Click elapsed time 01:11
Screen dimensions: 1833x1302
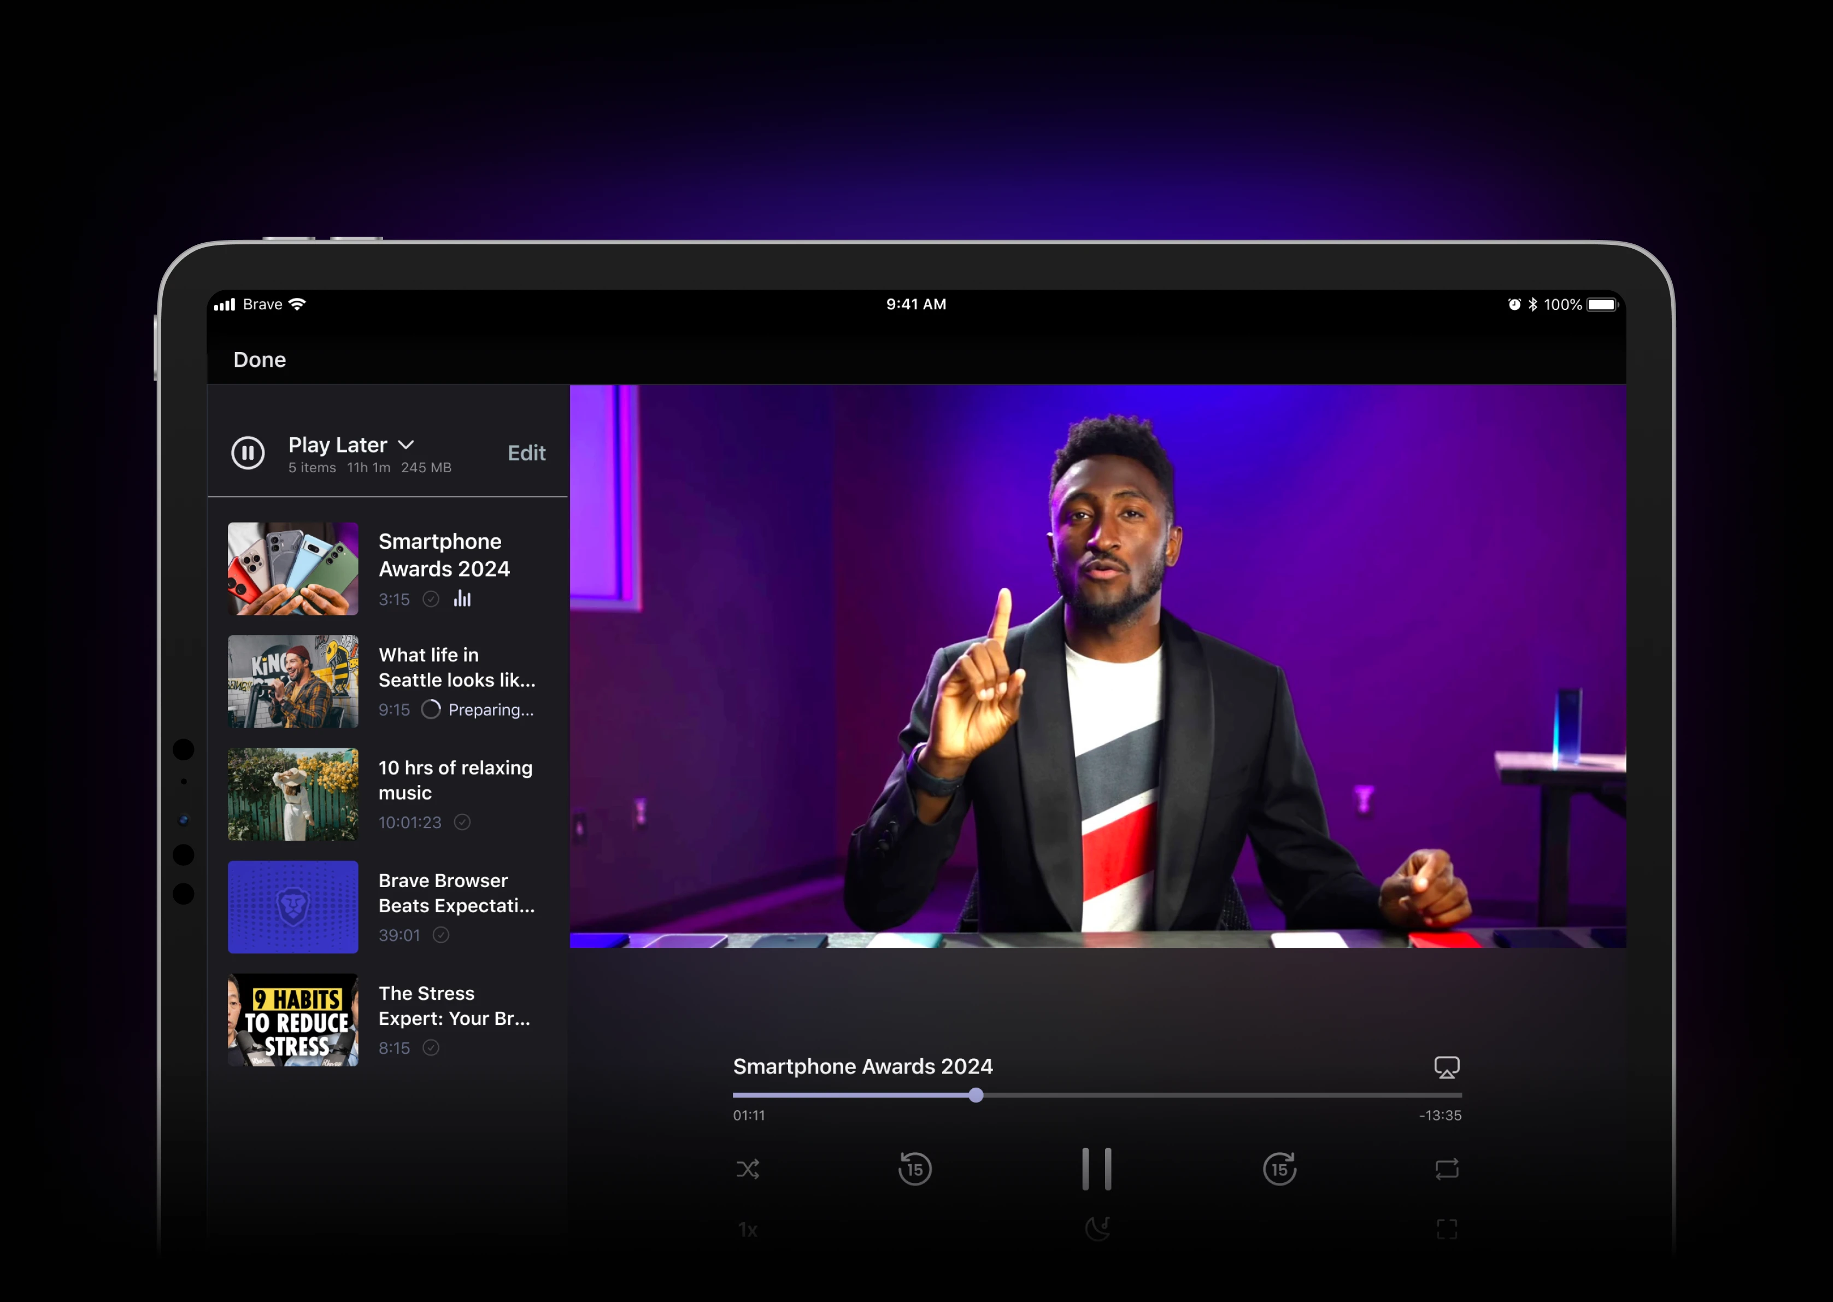click(x=749, y=1115)
